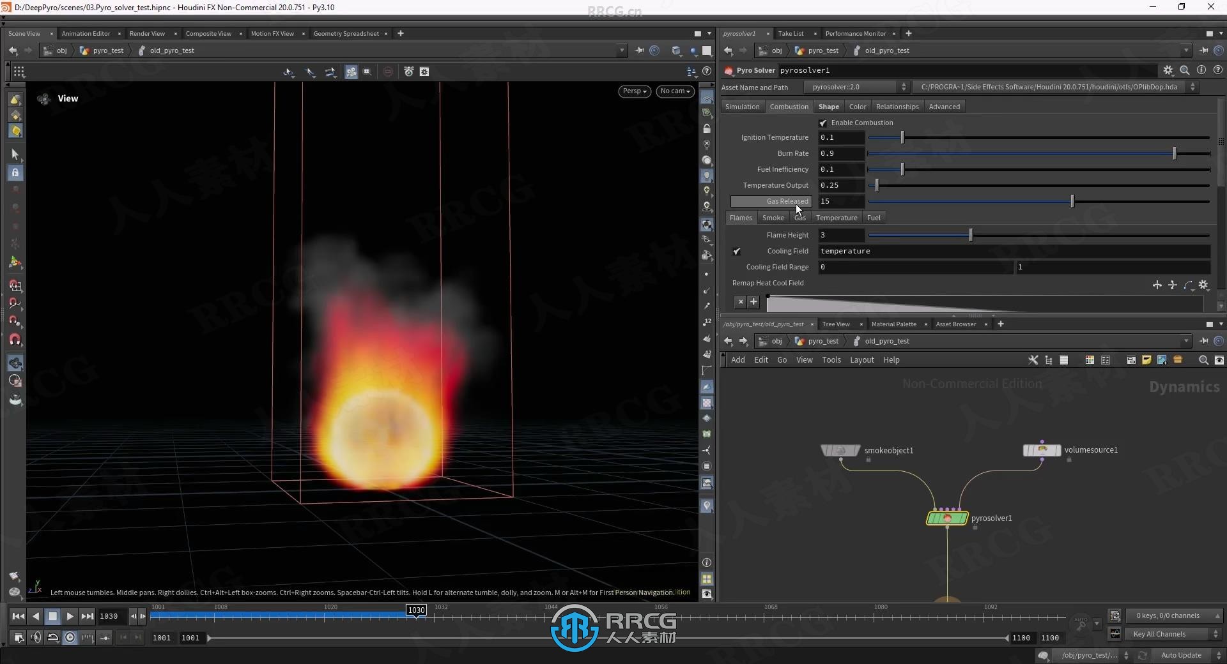1227x664 pixels.
Task: Toggle the loop playback mode button
Action: 53,637
